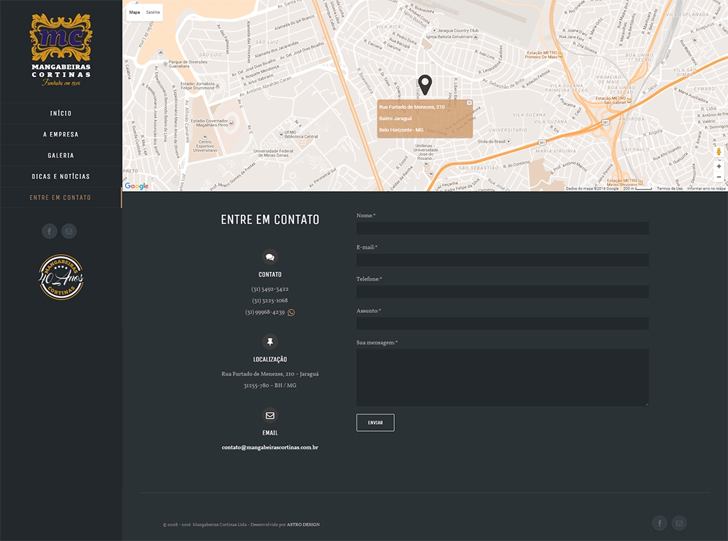The width and height of the screenshot is (728, 541).
Task: Click the Street View pegman icon
Action: pos(719,152)
